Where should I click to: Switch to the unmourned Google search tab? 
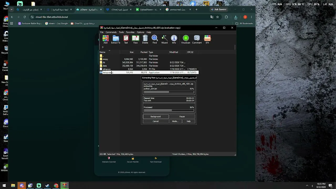click(x=178, y=9)
